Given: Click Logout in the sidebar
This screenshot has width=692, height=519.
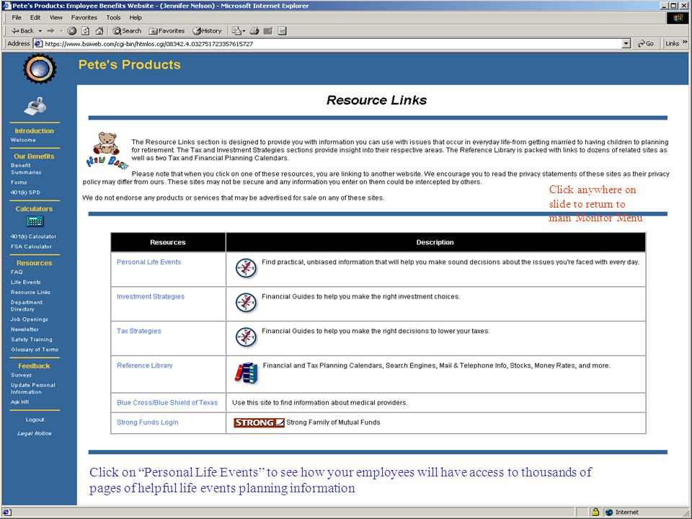Looking at the screenshot, I should pyautogui.click(x=35, y=420).
